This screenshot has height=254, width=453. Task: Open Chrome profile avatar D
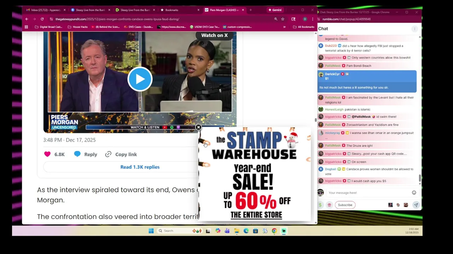305,19
